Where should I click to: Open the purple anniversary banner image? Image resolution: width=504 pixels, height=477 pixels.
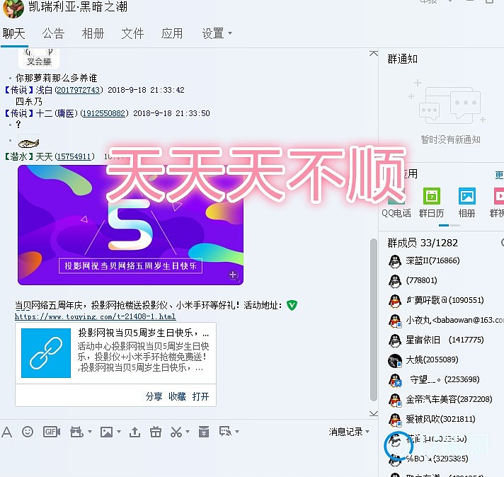click(x=130, y=225)
